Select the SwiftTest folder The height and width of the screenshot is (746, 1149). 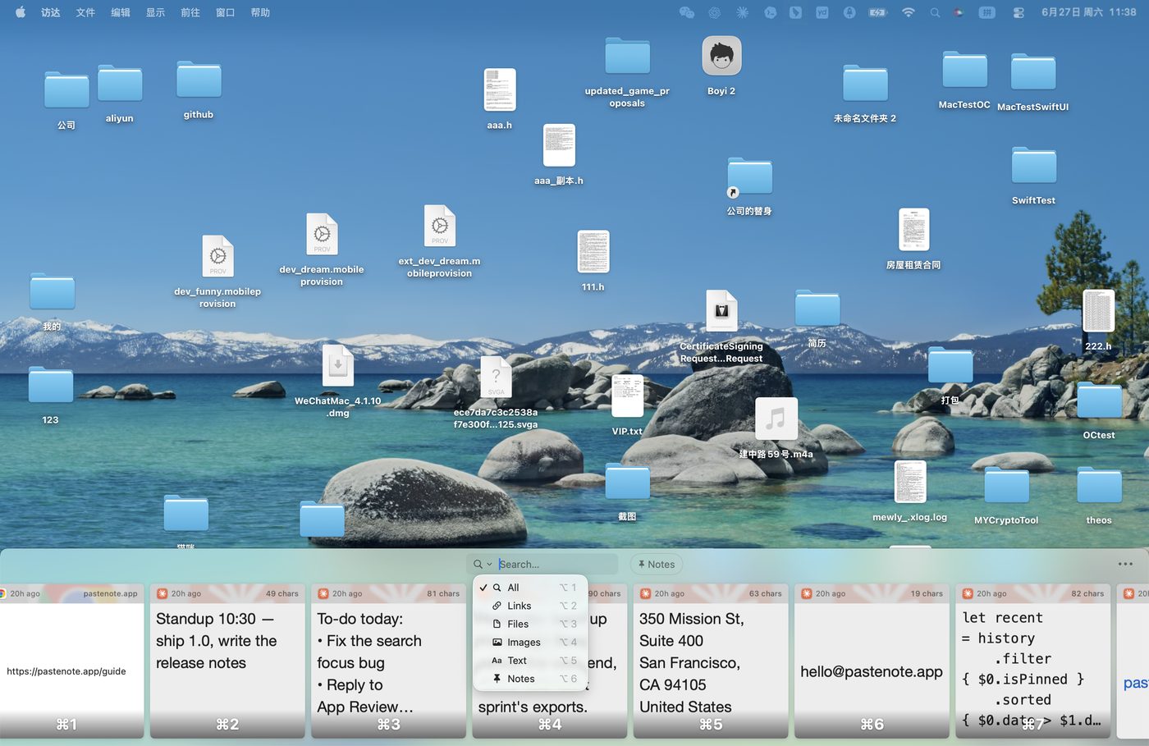click(x=1033, y=166)
